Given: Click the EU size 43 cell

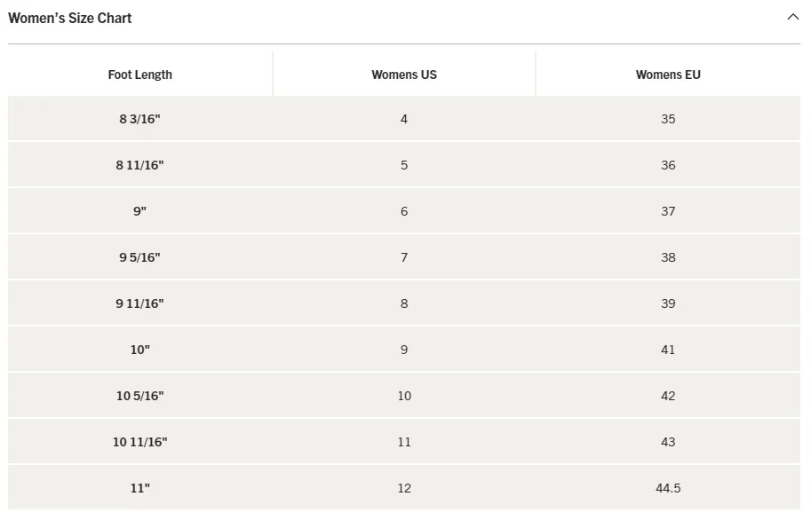Looking at the screenshot, I should tap(668, 442).
